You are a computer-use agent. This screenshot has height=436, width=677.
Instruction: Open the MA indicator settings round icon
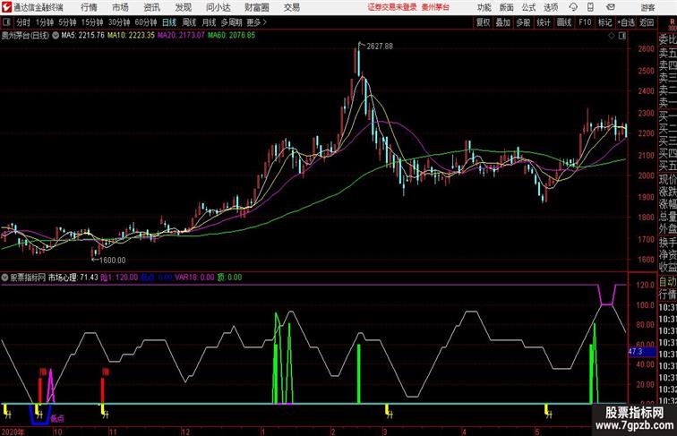click(x=56, y=36)
